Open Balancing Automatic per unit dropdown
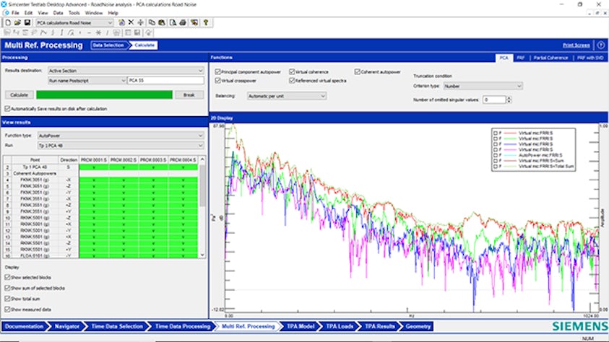Image resolution: width=609 pixels, height=342 pixels. [287, 96]
